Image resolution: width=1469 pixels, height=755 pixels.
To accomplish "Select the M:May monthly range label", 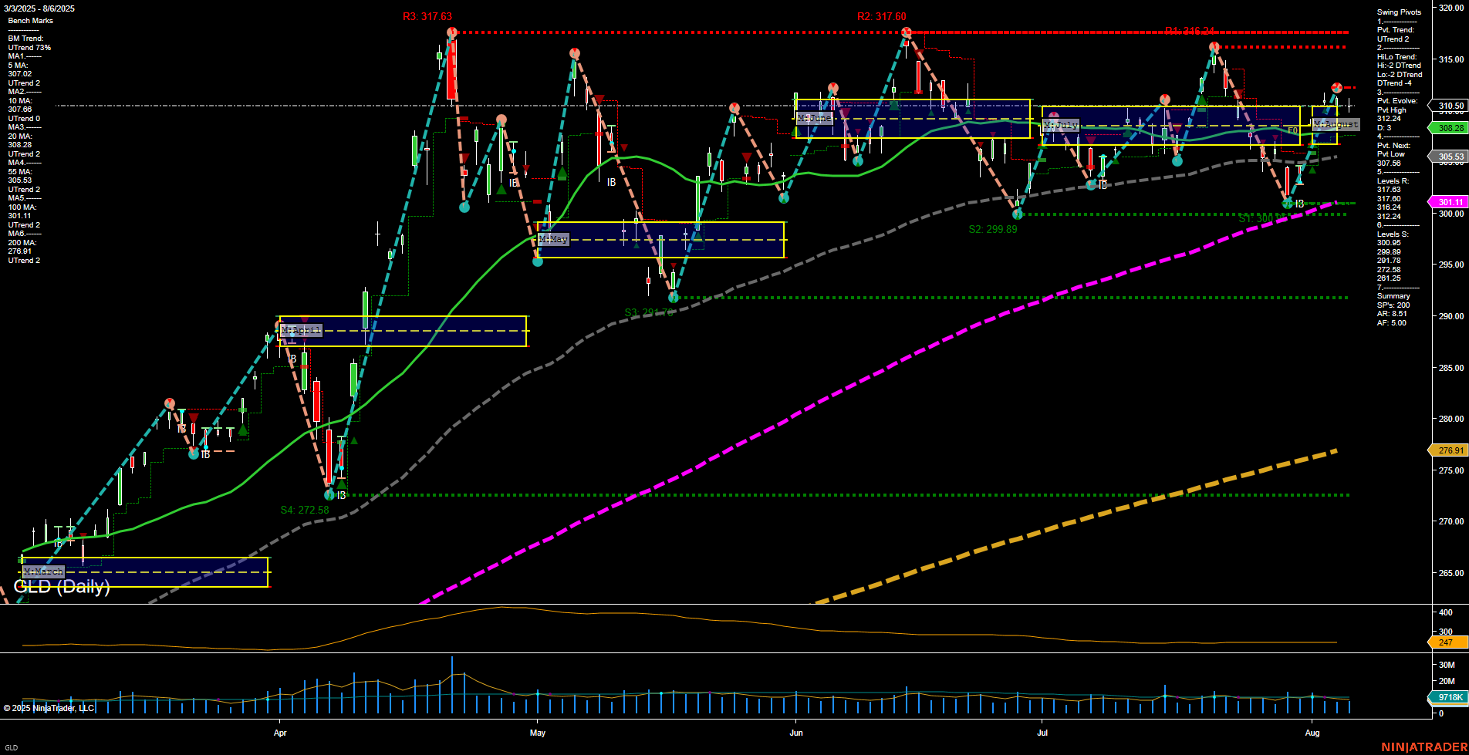I will (553, 239).
